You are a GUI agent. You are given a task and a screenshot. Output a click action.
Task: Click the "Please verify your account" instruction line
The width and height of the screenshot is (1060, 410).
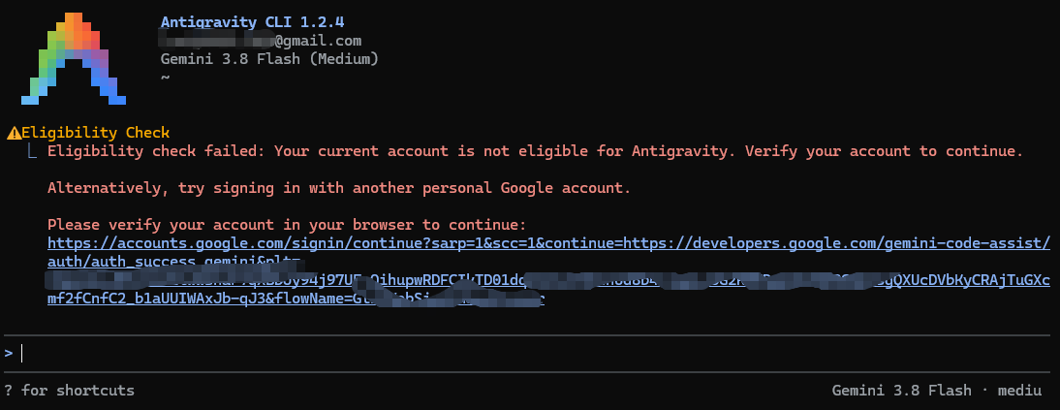[287, 225]
